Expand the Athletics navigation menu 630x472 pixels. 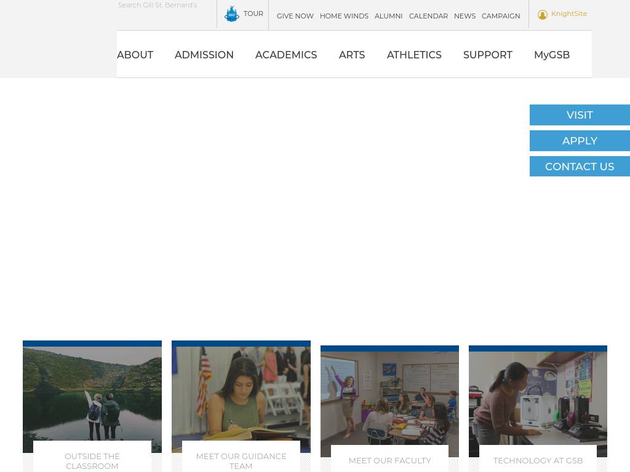tap(414, 55)
